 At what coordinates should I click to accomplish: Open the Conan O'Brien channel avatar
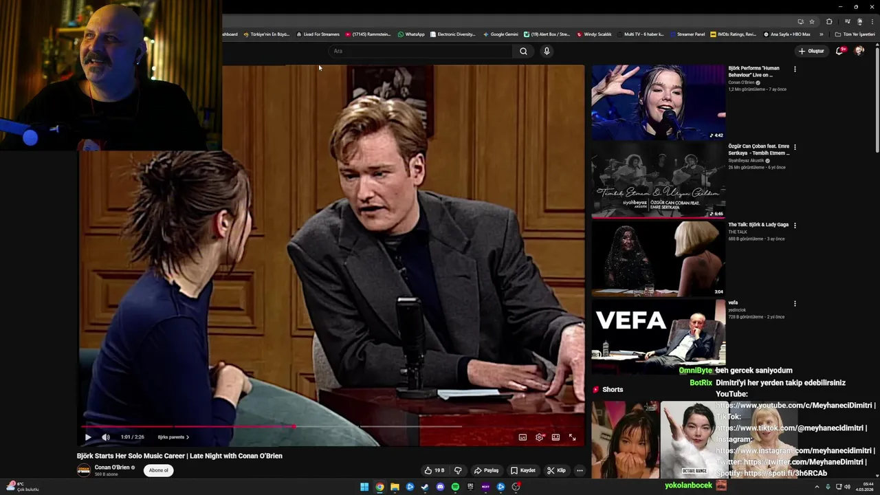point(84,470)
